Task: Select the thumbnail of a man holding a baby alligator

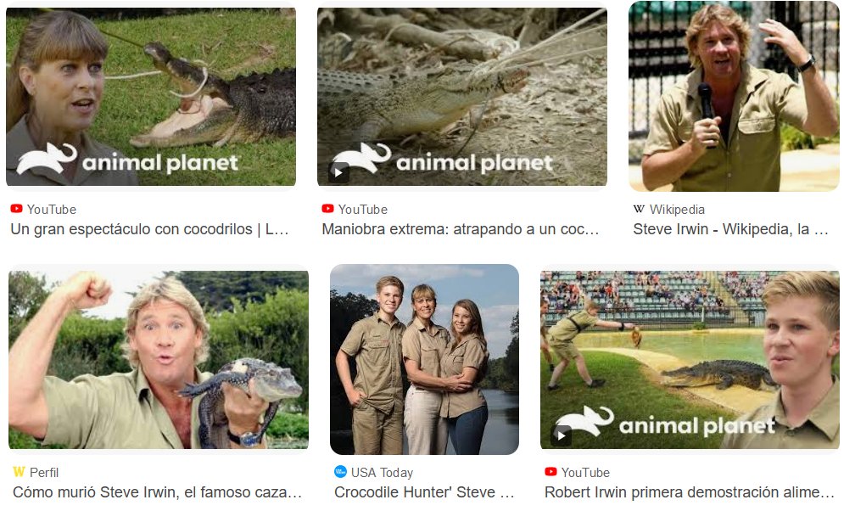Action: (x=159, y=360)
